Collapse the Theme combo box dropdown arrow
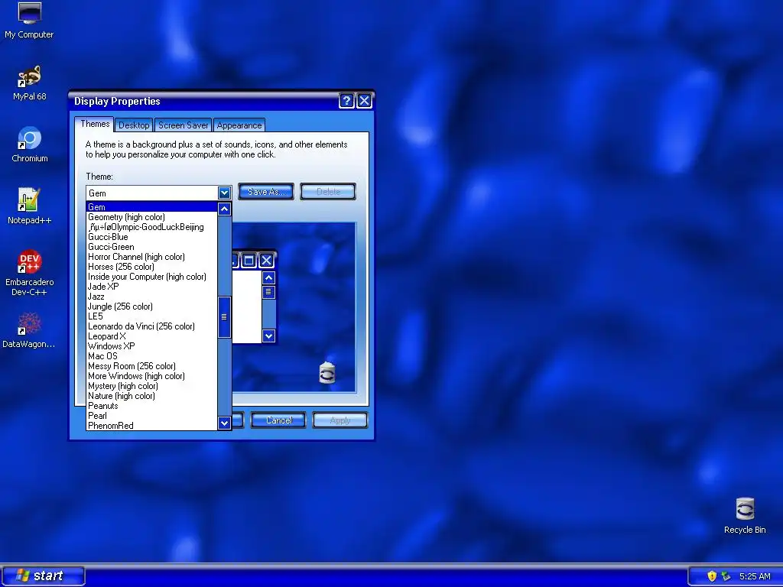Viewport: 783px width, 587px height. pyautogui.click(x=224, y=193)
